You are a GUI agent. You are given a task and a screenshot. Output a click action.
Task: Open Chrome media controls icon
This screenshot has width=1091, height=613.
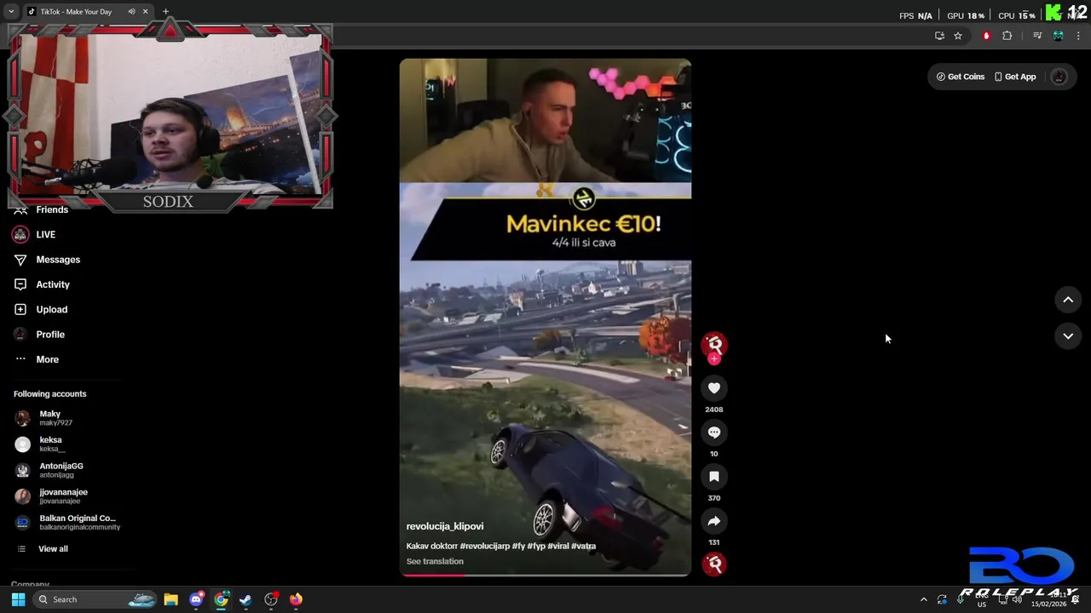(1037, 36)
